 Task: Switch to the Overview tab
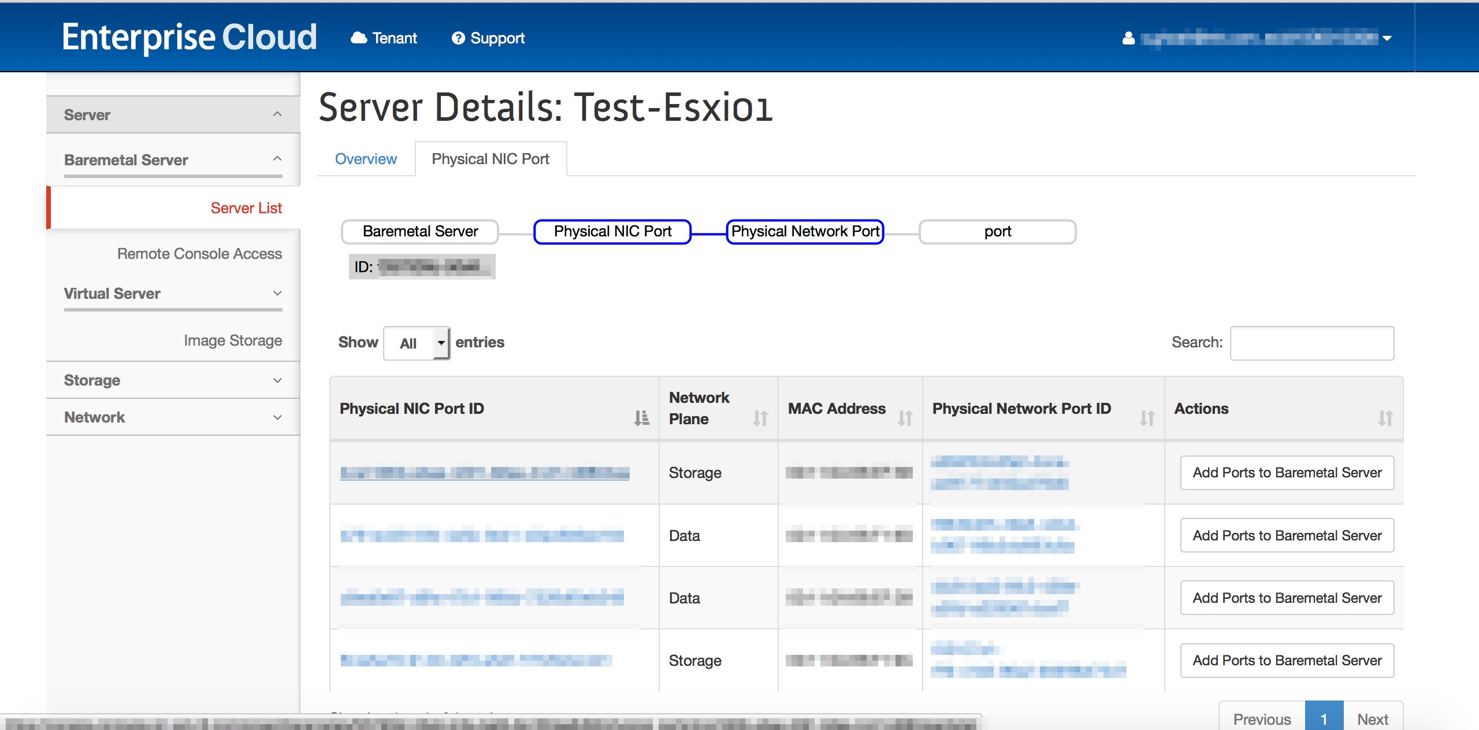click(x=366, y=159)
